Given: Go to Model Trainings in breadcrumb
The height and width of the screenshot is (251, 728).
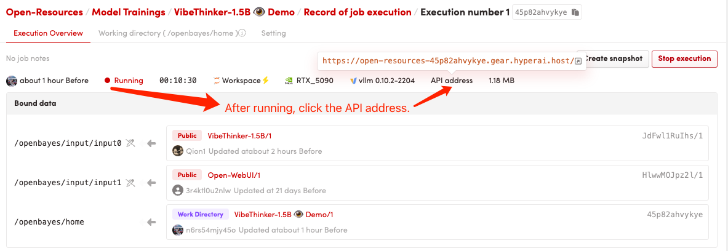Looking at the screenshot, I should [128, 12].
